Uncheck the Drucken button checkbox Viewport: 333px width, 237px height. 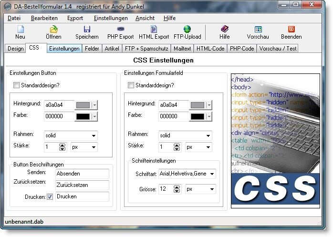tap(50, 196)
